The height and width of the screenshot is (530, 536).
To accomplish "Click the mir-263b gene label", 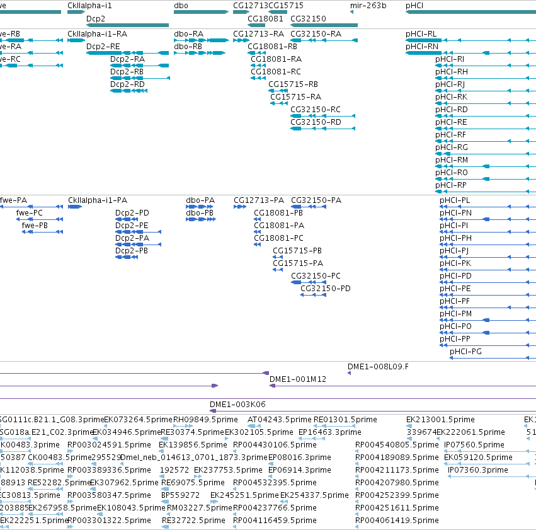I will 368,6.
